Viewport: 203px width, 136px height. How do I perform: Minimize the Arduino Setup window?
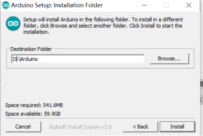144,5
